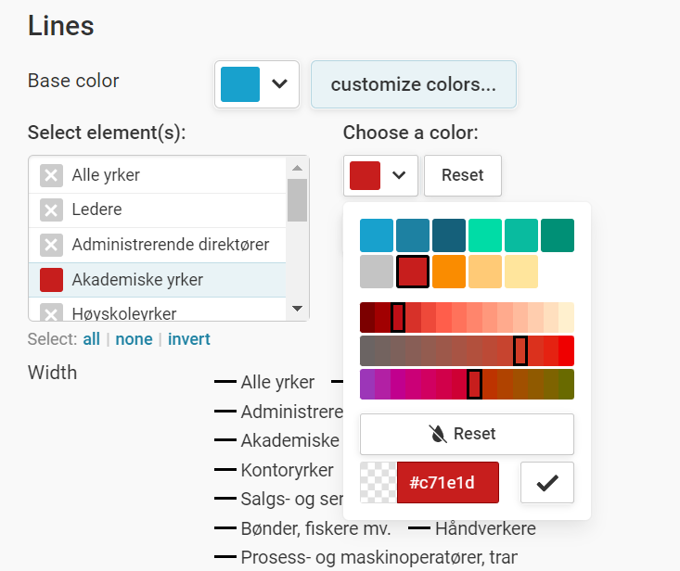The image size is (680, 571).
Task: Click the hex color input field
Action: pos(447,482)
